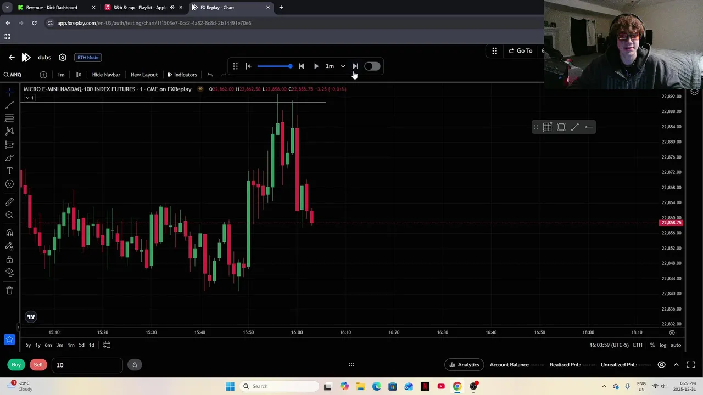Open the long/short position forecasting tools
The height and width of the screenshot is (395, 703).
9,144
